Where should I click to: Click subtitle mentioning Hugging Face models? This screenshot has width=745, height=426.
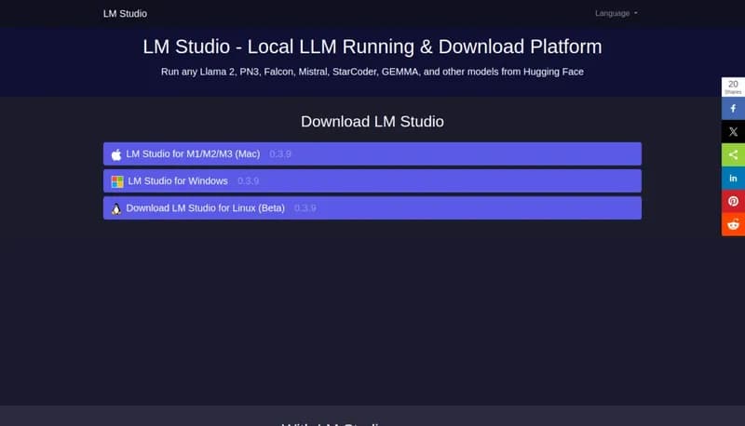(372, 72)
